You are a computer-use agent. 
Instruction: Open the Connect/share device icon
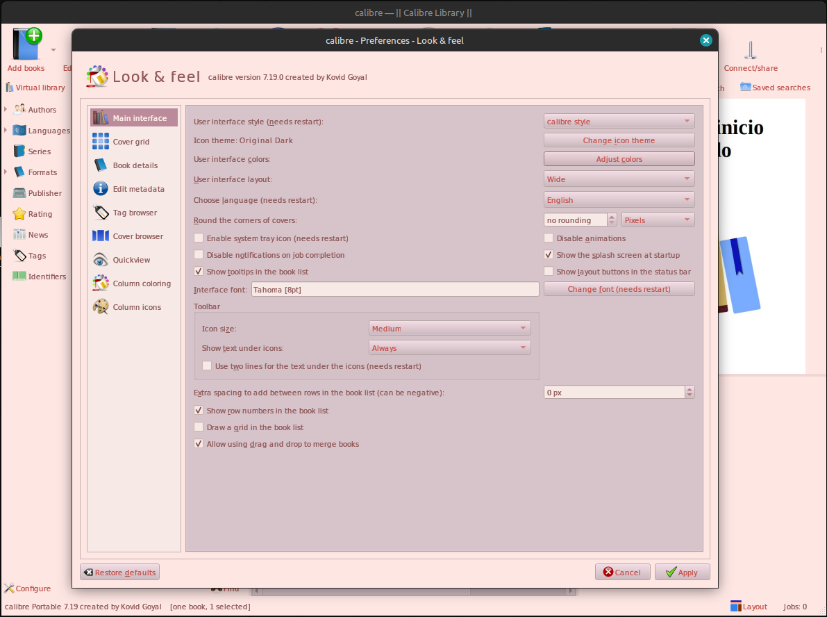tap(750, 50)
